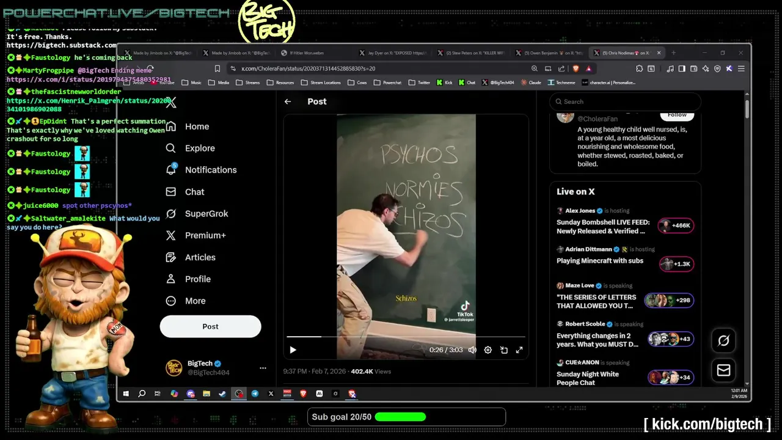The image size is (782, 440).
Task: Open Windows taskbar search
Action: click(x=142, y=394)
